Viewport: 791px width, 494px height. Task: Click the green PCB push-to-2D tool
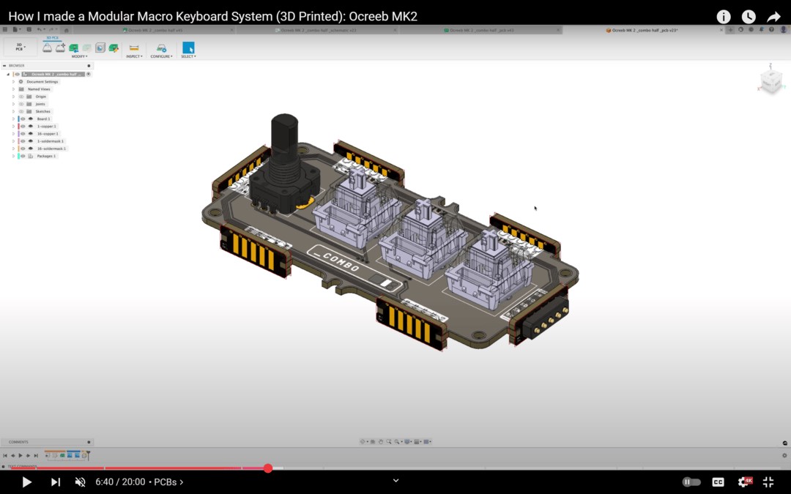[x=74, y=48]
